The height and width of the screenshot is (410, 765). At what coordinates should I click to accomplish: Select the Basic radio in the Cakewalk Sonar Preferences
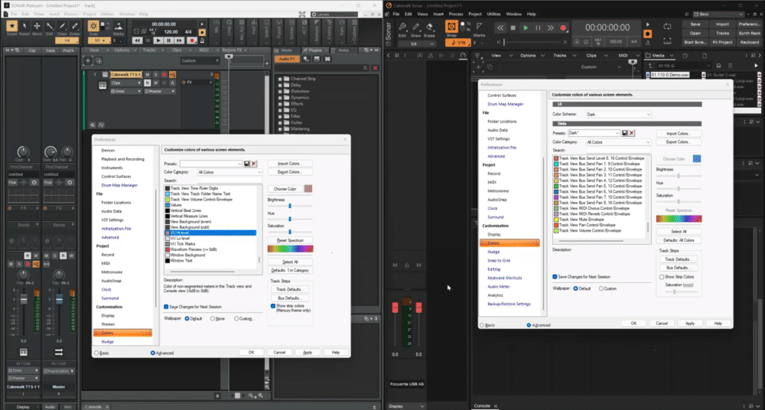483,325
